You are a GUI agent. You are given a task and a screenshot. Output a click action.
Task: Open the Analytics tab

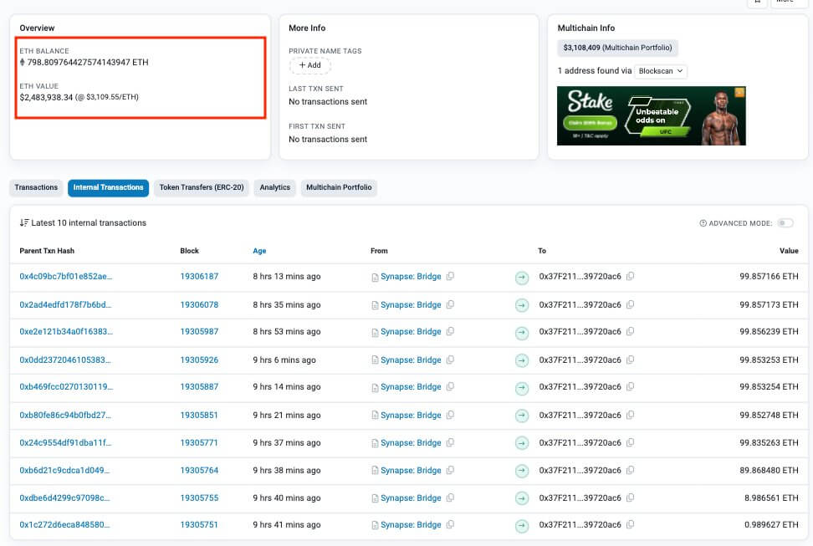(274, 187)
